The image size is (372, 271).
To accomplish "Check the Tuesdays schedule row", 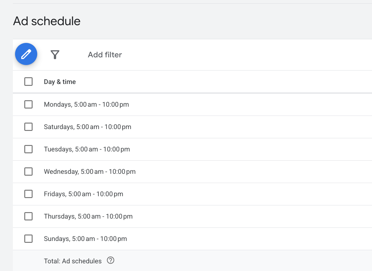I will click(x=28, y=149).
